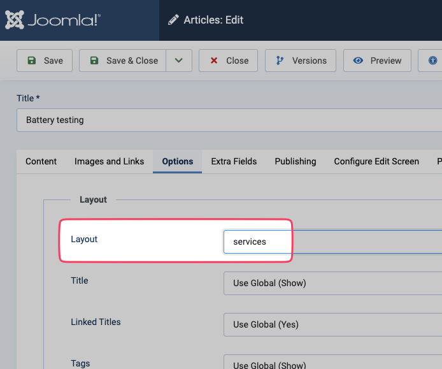Screen dimensions: 442x369
Task: Click the Close toolbar button
Action: point(228,61)
